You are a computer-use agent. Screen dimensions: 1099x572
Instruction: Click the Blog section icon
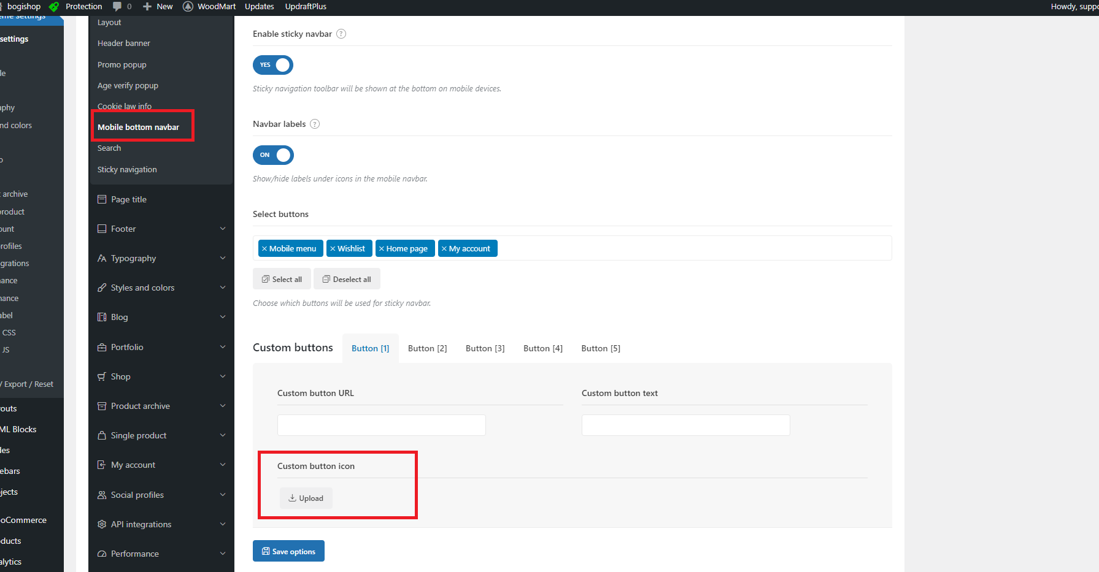coord(102,317)
